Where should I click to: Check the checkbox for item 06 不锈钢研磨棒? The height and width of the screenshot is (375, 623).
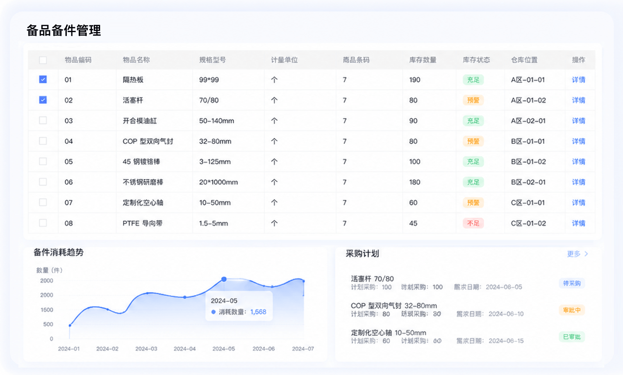click(43, 182)
